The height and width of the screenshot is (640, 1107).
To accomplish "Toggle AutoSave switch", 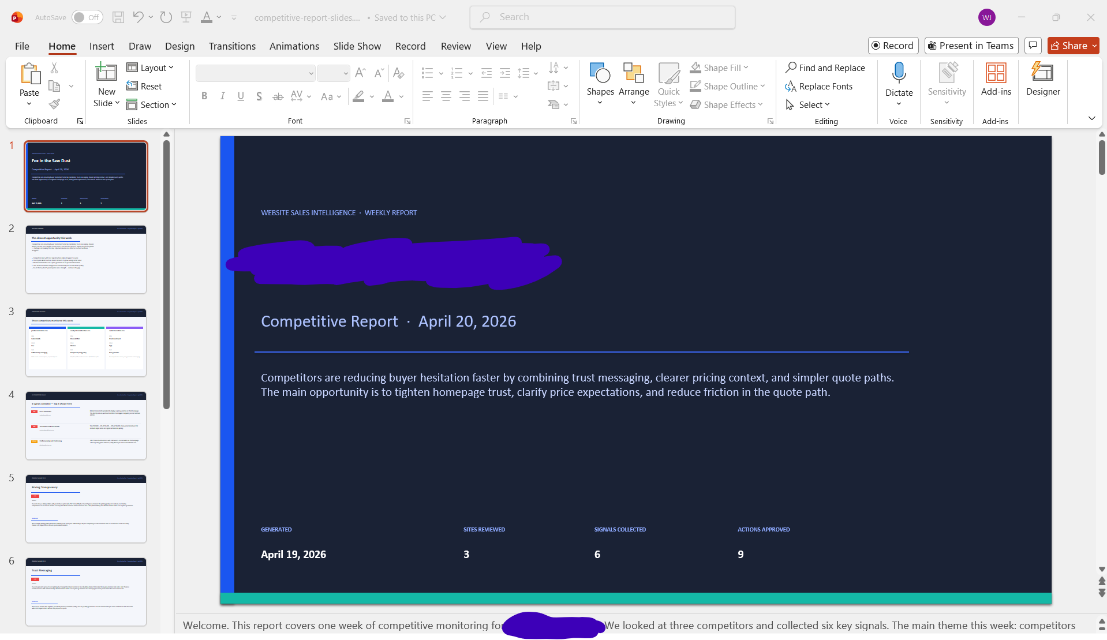I will click(87, 17).
